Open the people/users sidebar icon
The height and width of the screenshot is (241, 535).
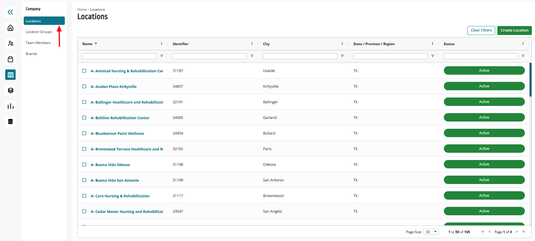[10, 43]
